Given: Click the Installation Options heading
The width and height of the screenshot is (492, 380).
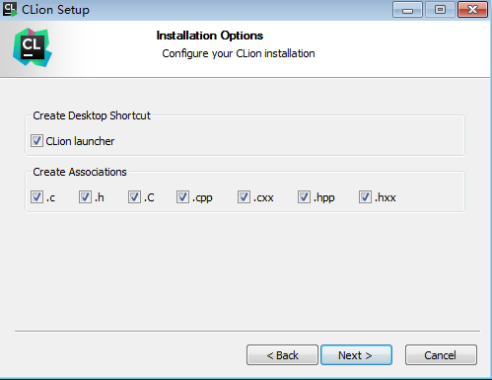Looking at the screenshot, I should 210,36.
